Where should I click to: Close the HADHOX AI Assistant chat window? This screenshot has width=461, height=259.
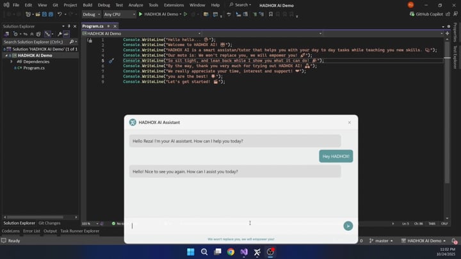(x=350, y=122)
